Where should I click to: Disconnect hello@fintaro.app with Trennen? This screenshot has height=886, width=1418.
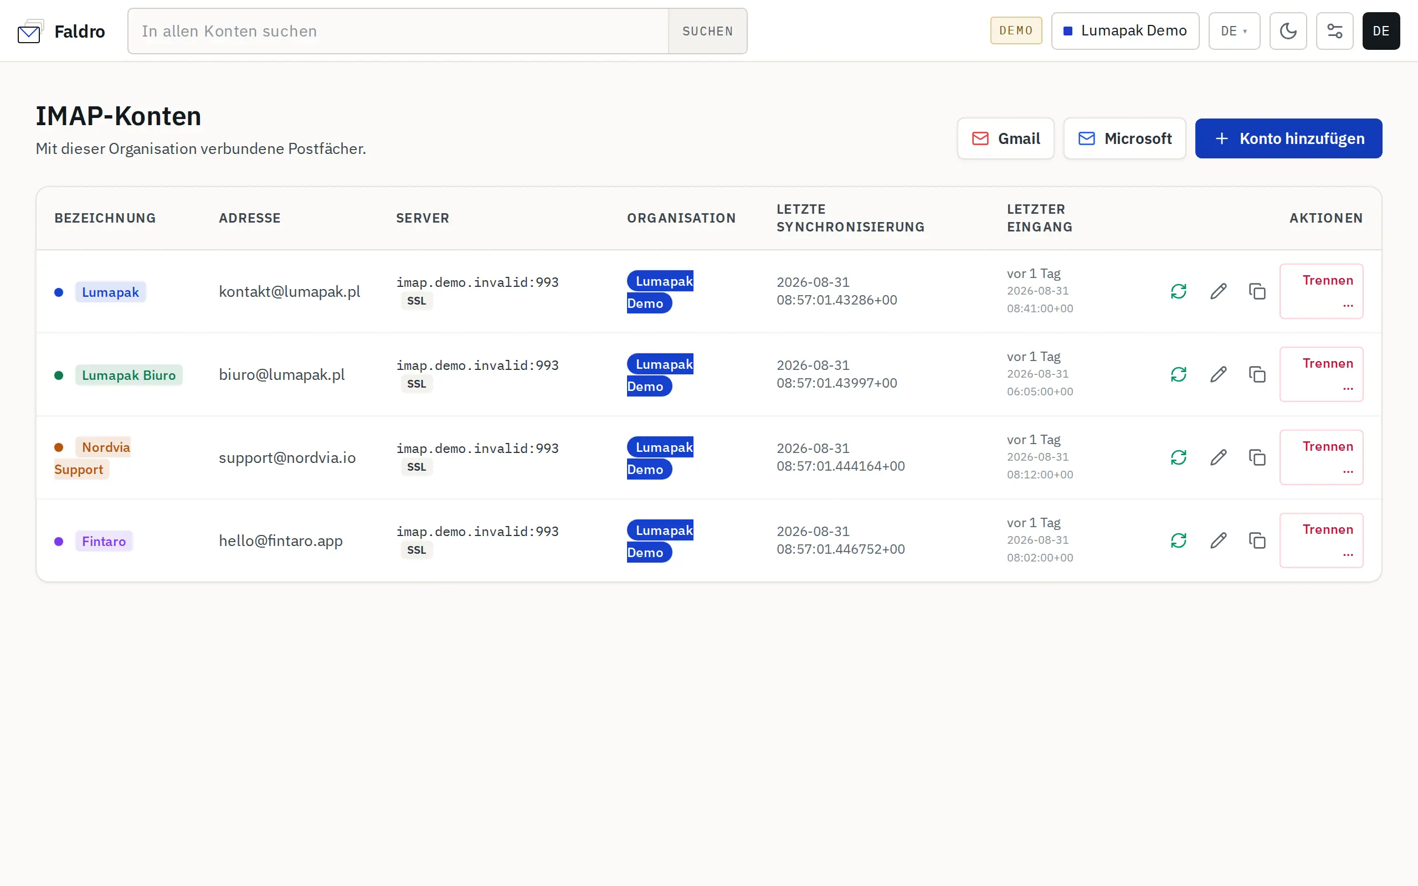[1321, 540]
